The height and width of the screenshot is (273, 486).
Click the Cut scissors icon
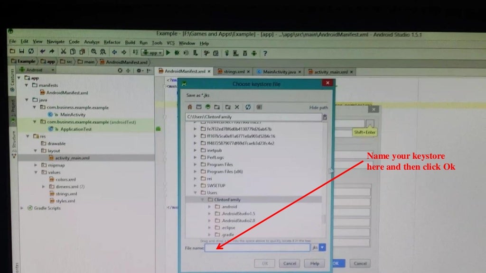click(x=63, y=51)
